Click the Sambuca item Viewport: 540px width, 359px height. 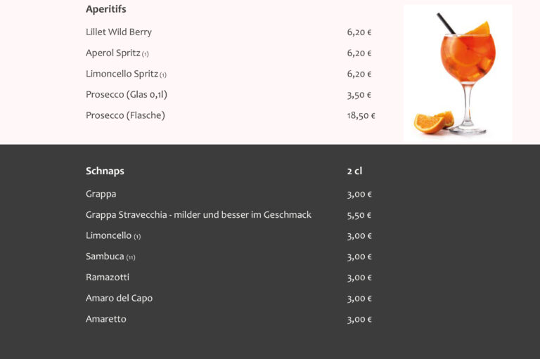(110, 256)
